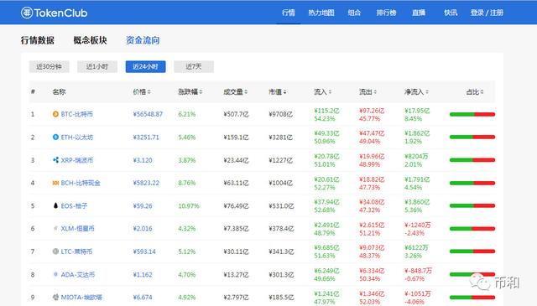This screenshot has width=537, height=306.
Task: Click the TokenClub logo
Action: point(54,13)
